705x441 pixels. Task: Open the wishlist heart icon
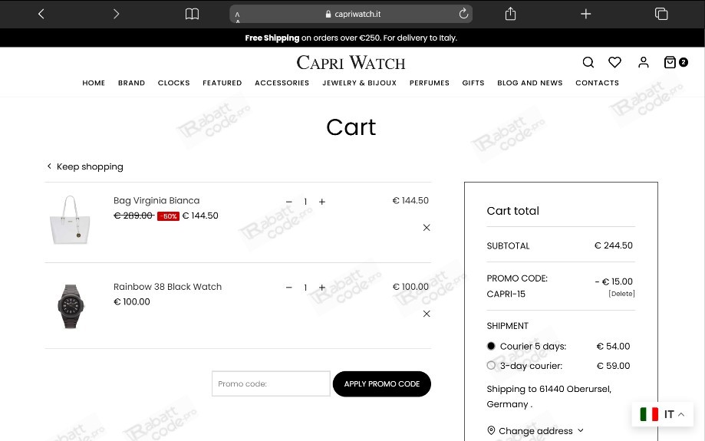pyautogui.click(x=614, y=62)
